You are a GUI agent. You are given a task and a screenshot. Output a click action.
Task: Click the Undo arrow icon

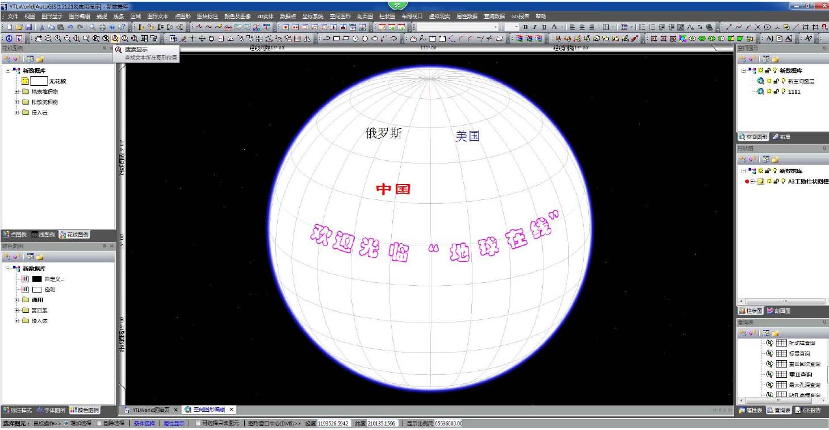(70, 27)
